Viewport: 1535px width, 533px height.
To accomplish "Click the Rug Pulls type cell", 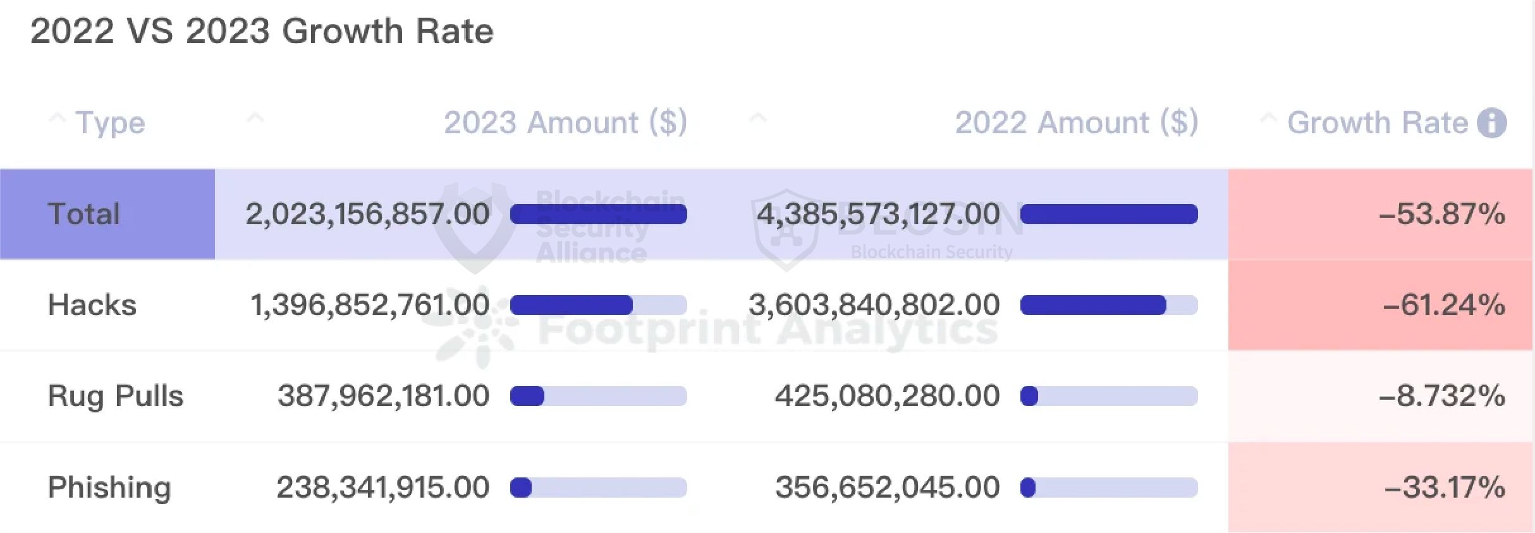I will [x=116, y=396].
